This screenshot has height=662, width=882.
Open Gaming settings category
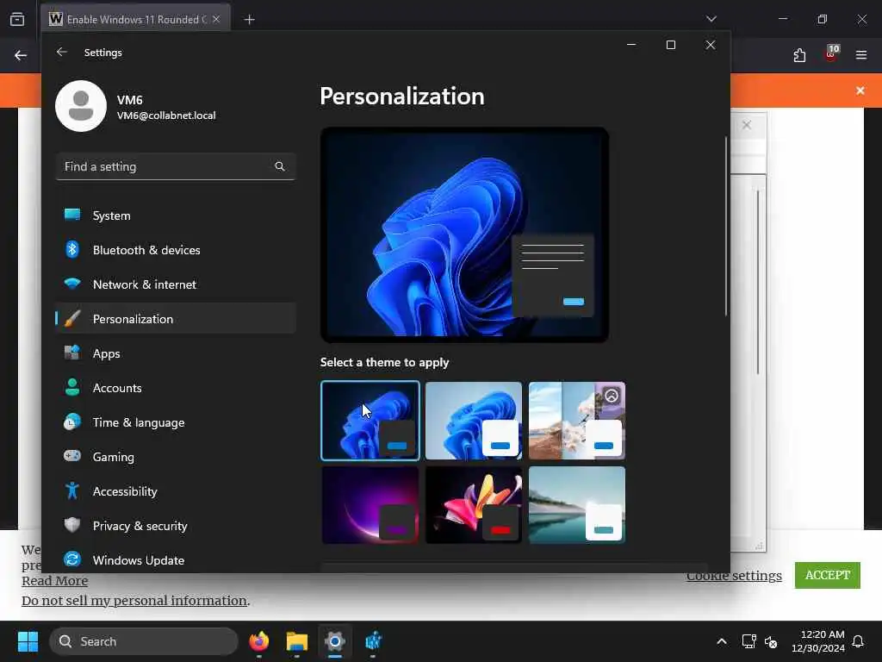point(176,457)
